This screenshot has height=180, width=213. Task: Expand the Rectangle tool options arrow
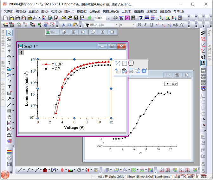(13, 111)
